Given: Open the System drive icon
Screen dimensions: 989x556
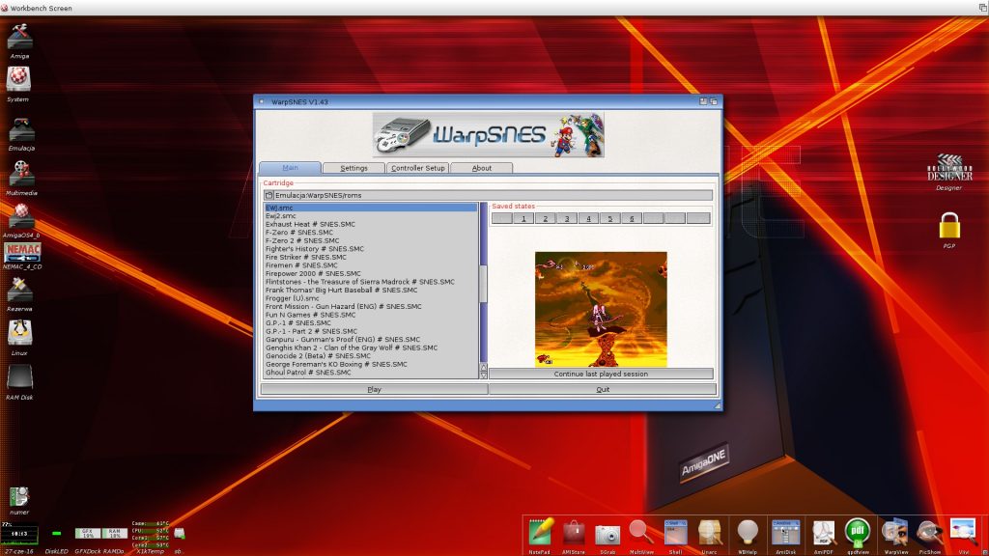Looking at the screenshot, I should coord(18,80).
